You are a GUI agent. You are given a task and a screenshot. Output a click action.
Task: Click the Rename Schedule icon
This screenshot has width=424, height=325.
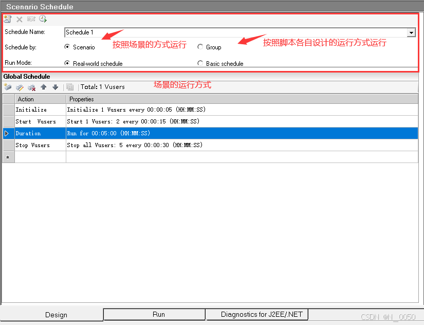click(31, 19)
